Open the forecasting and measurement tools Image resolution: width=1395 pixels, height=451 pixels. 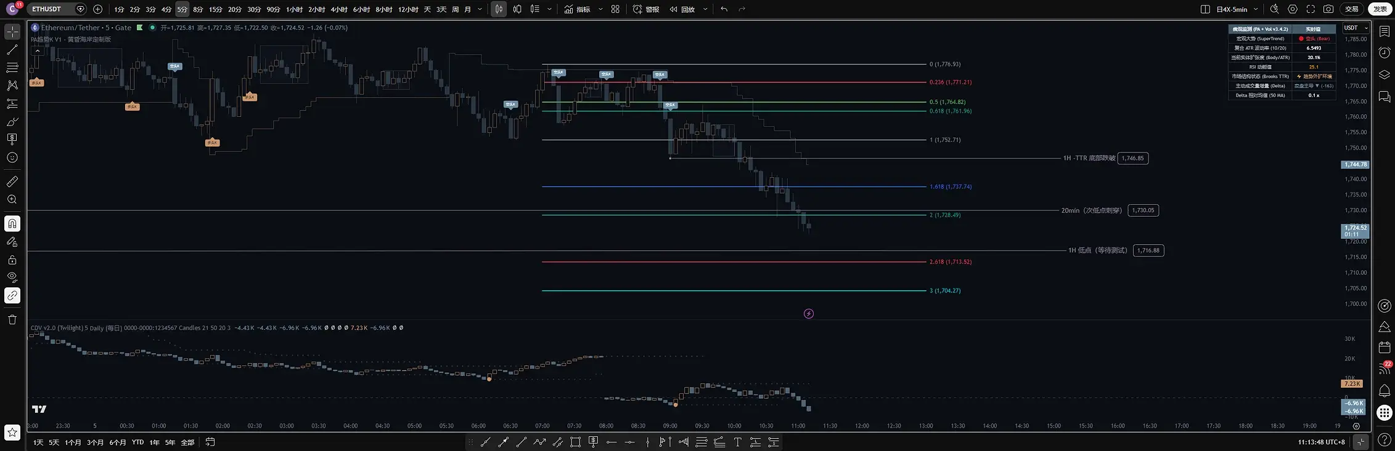pyautogui.click(x=12, y=103)
